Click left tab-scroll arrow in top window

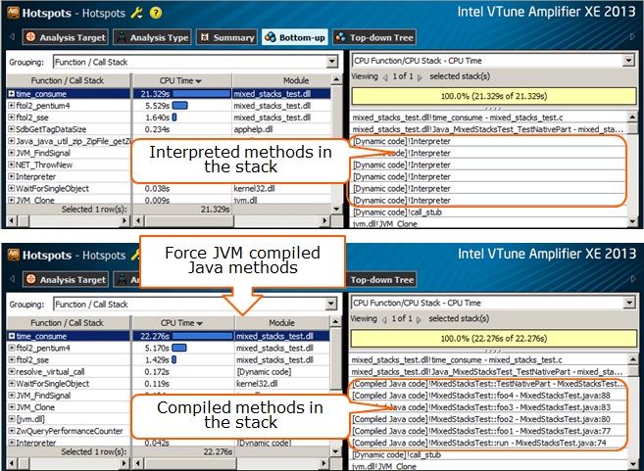12,37
